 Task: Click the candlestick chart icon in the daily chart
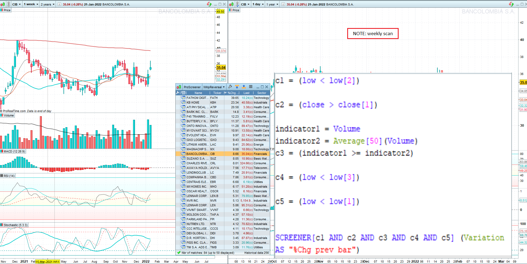tap(231, 4)
